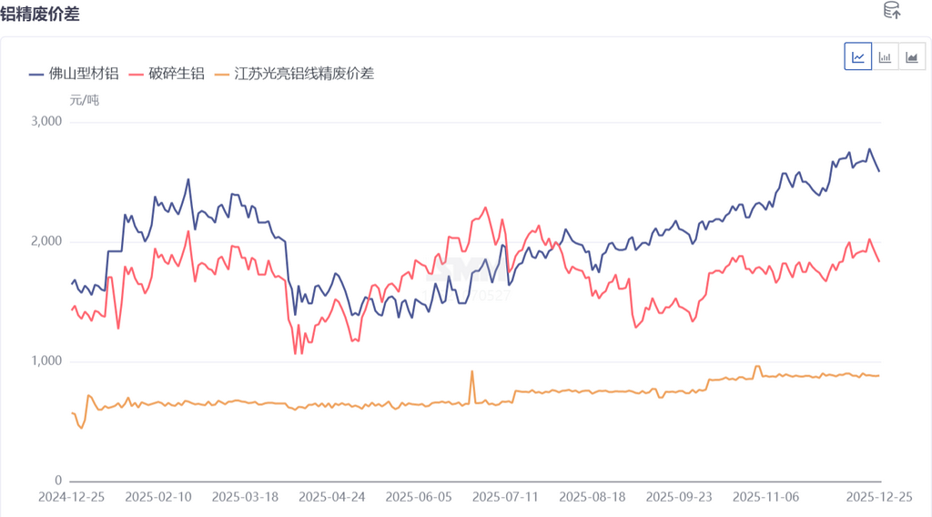Click the 2024-12-25 date axis label
Viewport: 932px width, 517px height.
pyautogui.click(x=70, y=497)
